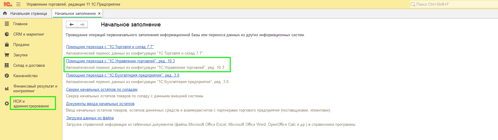Click the 1C logo icon
Image resolution: width=498 pixels, height=140 pixels.
[x=7, y=4]
